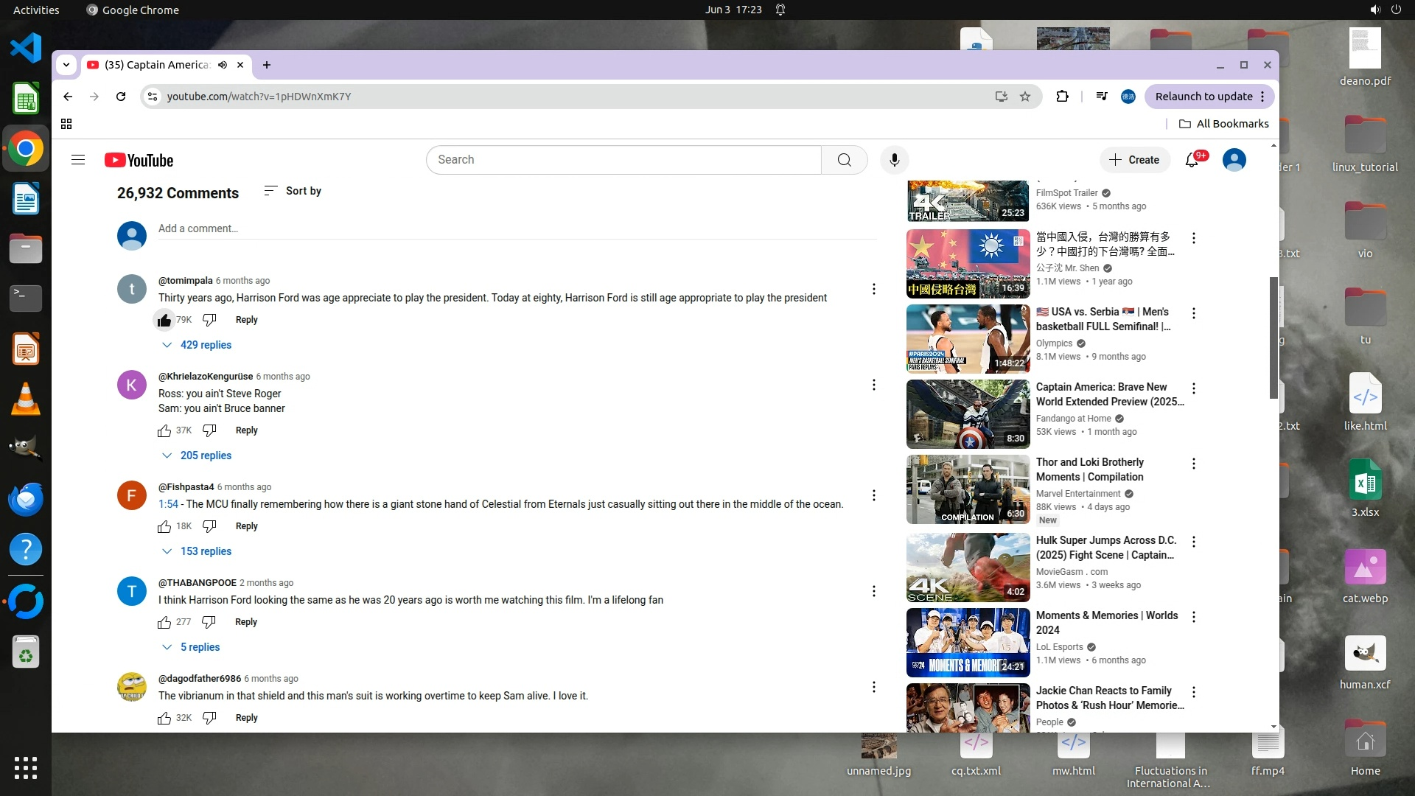This screenshot has width=1415, height=796.
Task: Open All Bookmarks folder menu
Action: click(1223, 124)
